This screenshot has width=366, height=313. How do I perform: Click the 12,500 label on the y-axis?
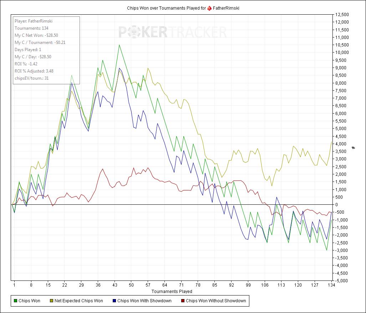pyautogui.click(x=341, y=15)
